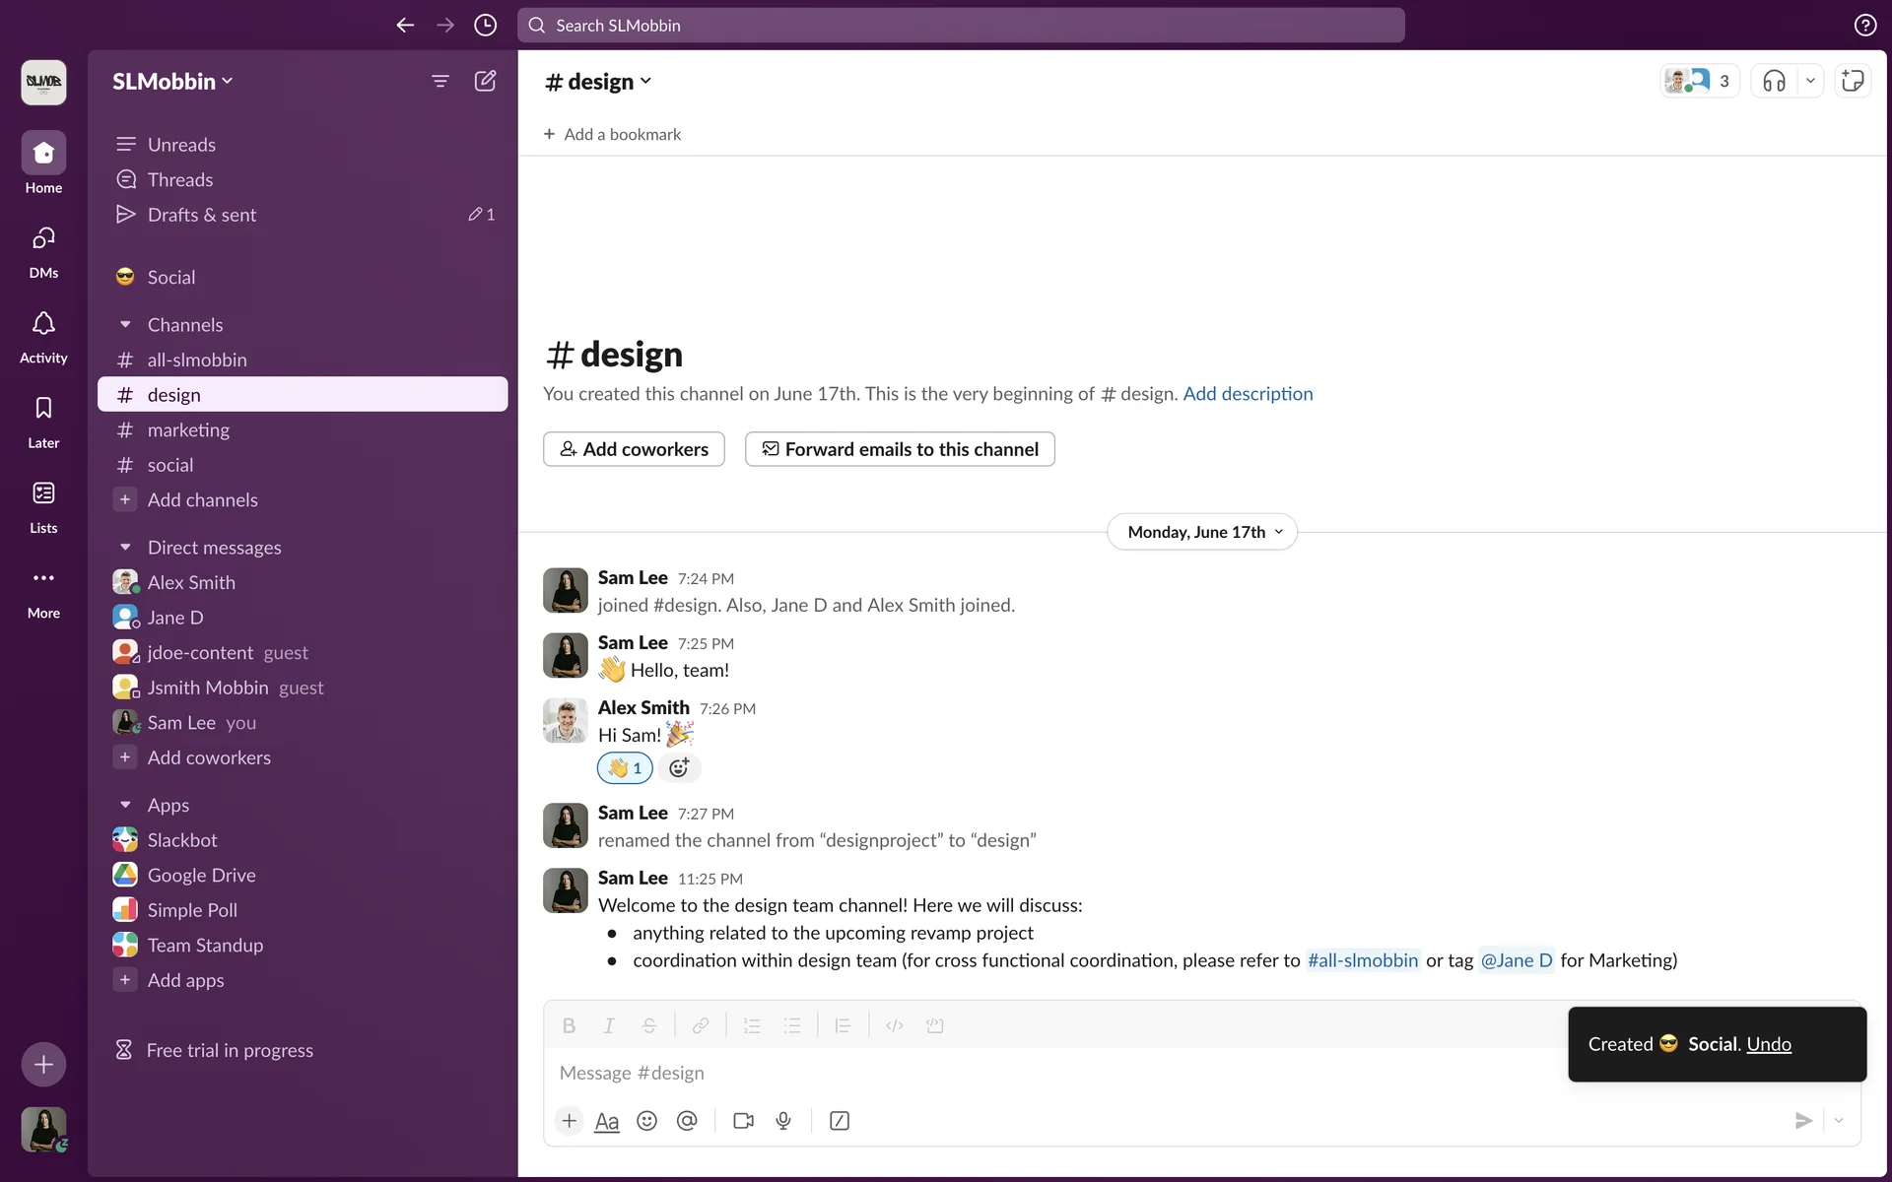Open the history clock icon
The image size is (1892, 1182).
[485, 26]
